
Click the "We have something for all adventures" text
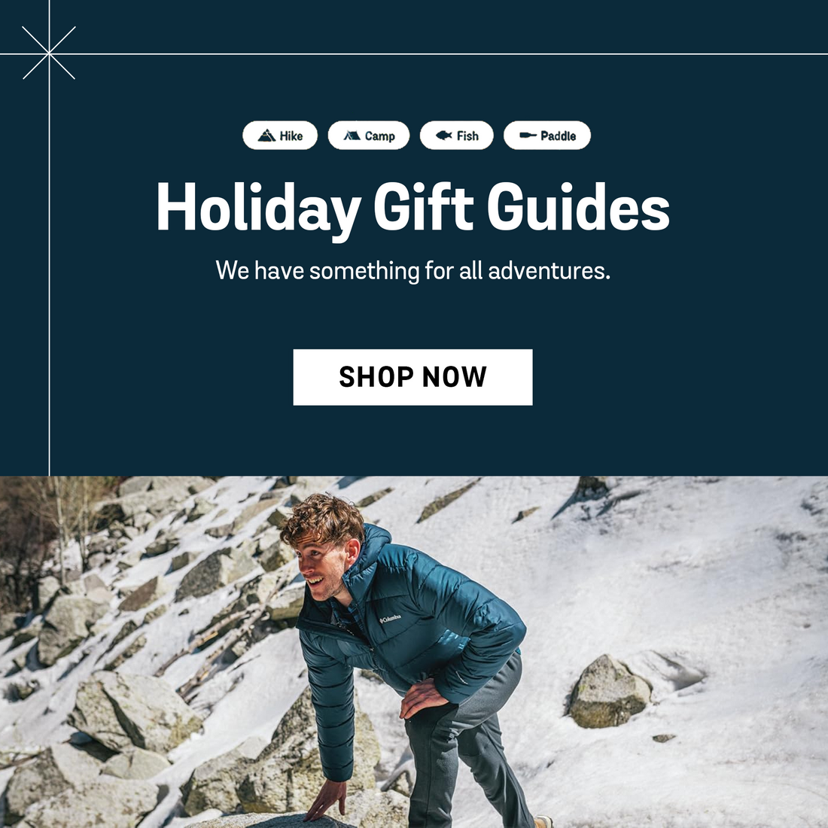(413, 271)
